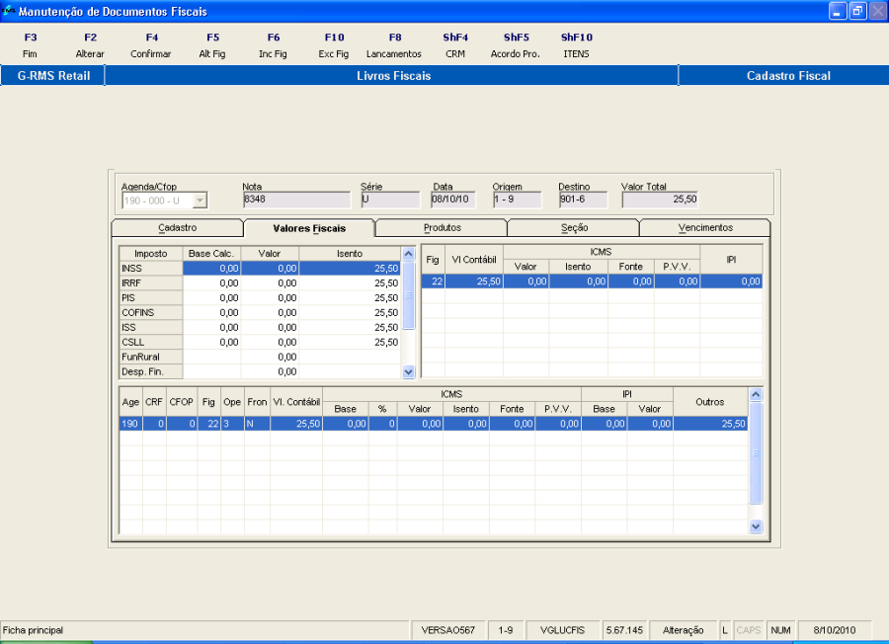
Task: Click the Data field 08/10/10
Action: tap(453, 200)
